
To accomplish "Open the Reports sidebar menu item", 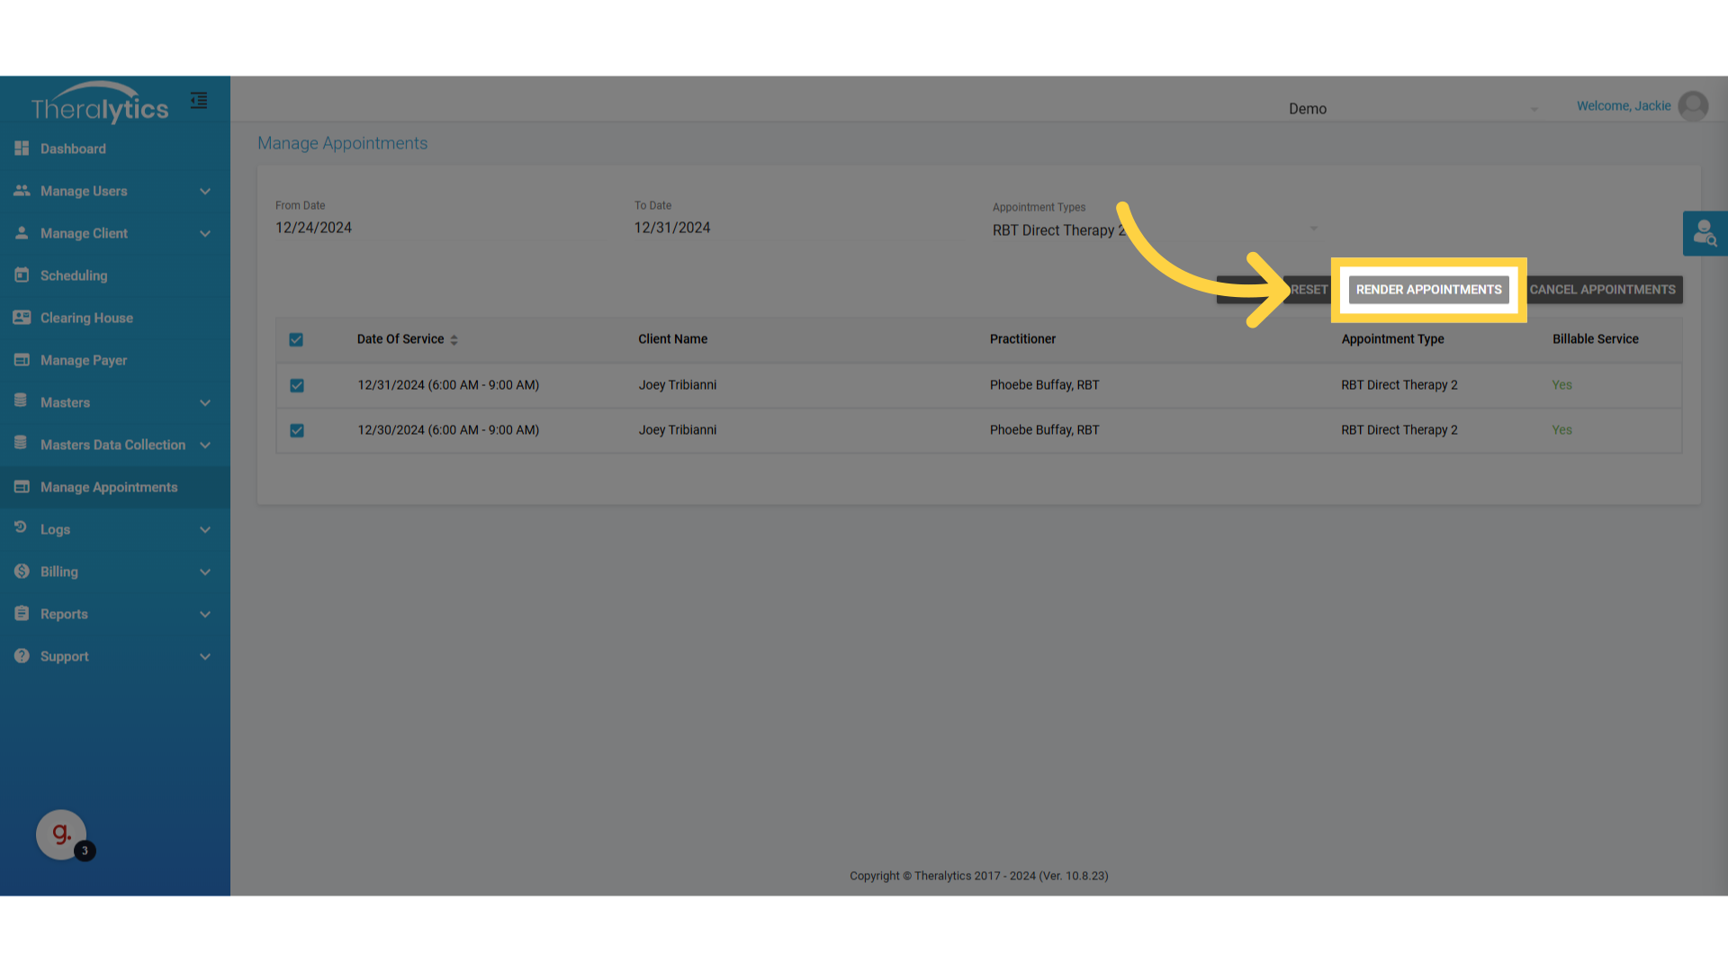I will click(64, 614).
